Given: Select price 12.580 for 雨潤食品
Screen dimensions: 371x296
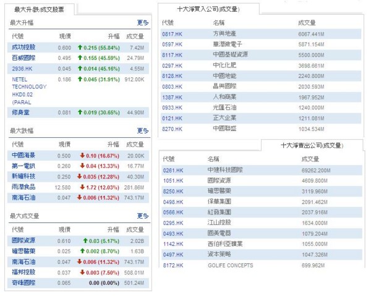Looking at the screenshot, I should (62, 187).
